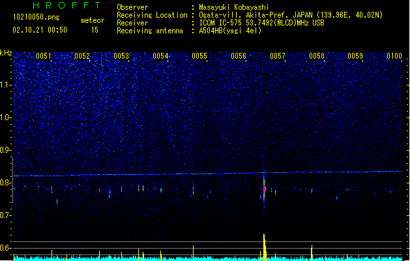
Task: Click the Receiving antenna label
Action: [x=150, y=31]
